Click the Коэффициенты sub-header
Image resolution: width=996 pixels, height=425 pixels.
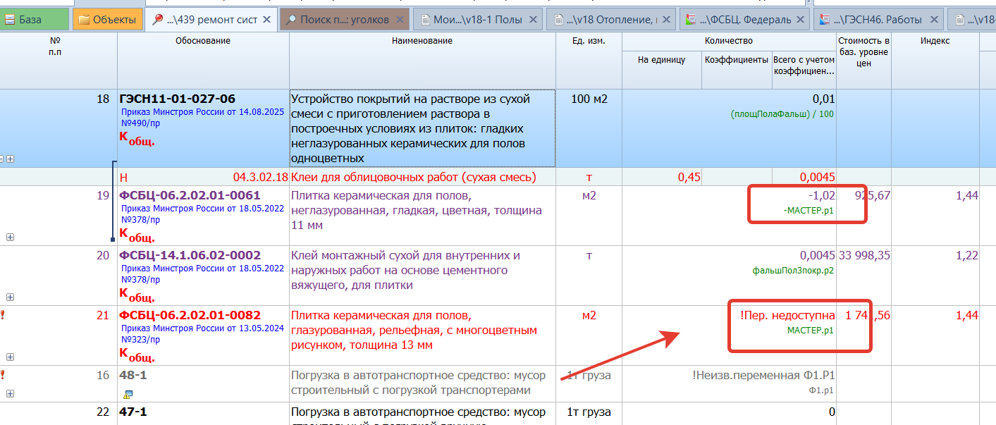coord(737,70)
